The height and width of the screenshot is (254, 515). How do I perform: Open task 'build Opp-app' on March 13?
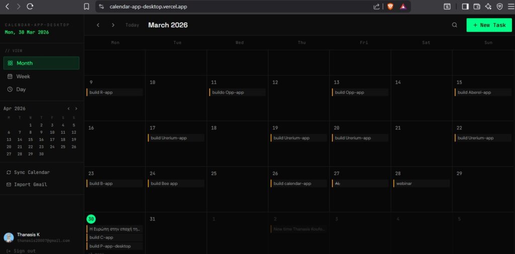point(360,92)
